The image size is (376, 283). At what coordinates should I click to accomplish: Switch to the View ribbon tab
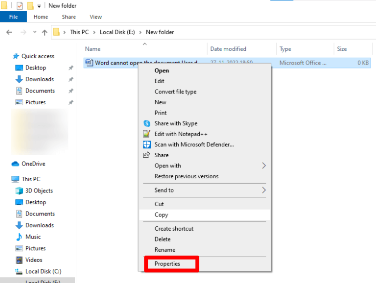click(95, 17)
